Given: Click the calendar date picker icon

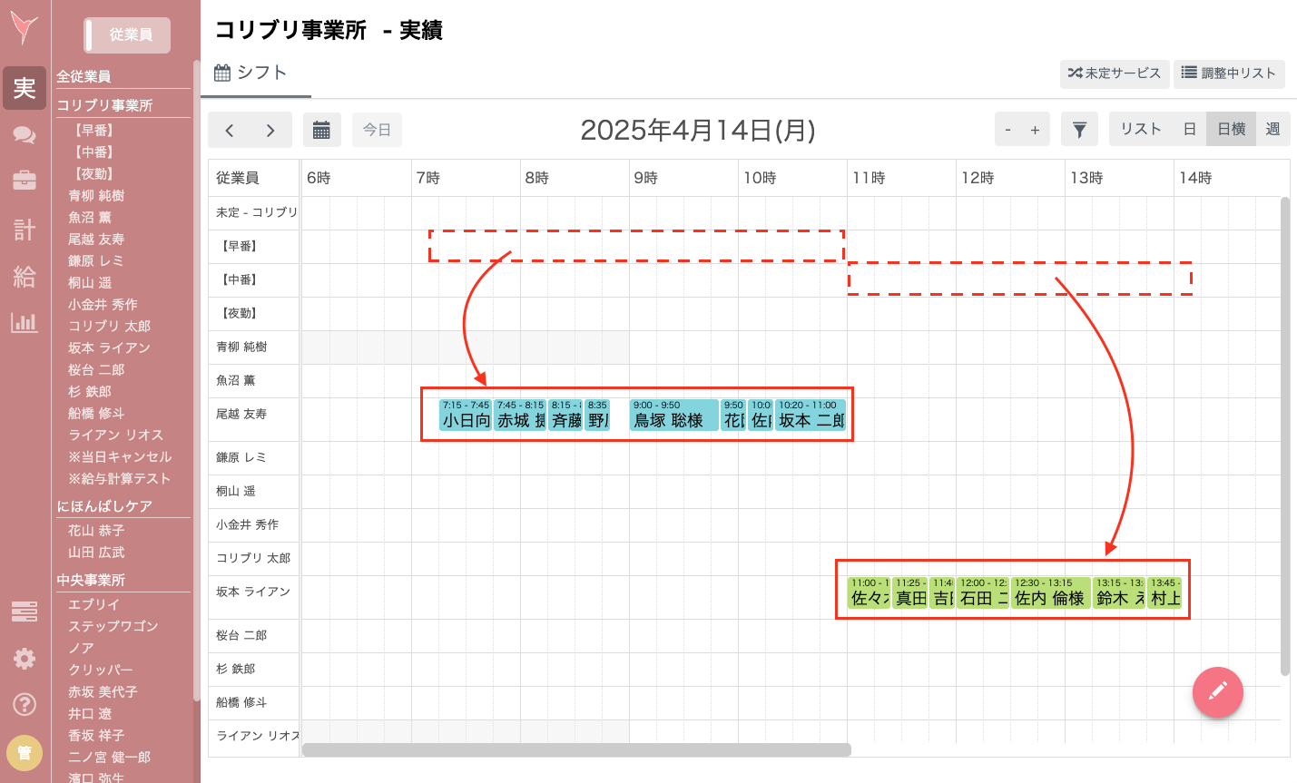Looking at the screenshot, I should point(322,129).
